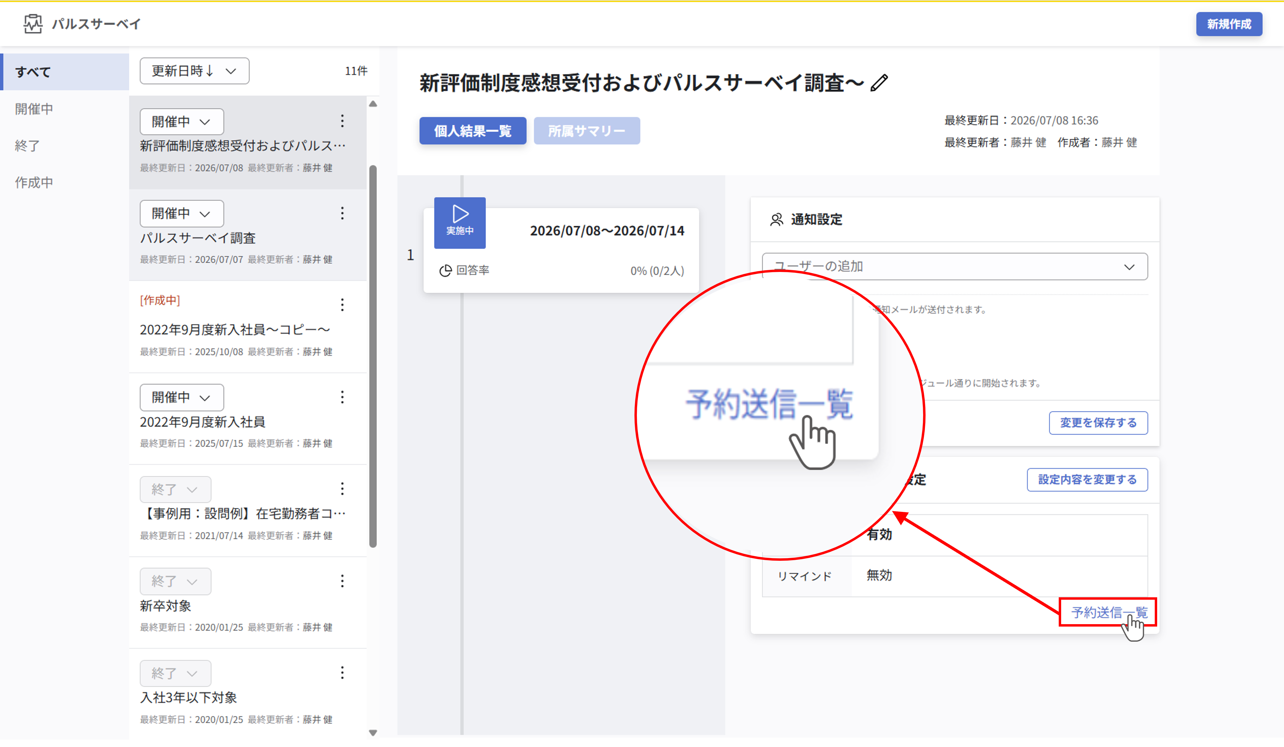Click the パルスサーベイ header title
The height and width of the screenshot is (747, 1284).
[x=96, y=24]
